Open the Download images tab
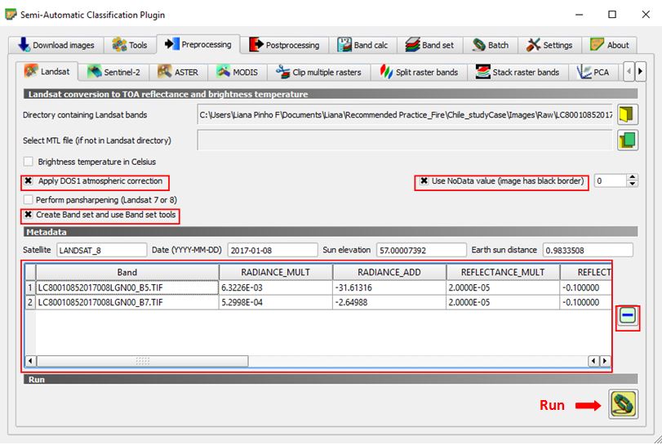 click(56, 45)
